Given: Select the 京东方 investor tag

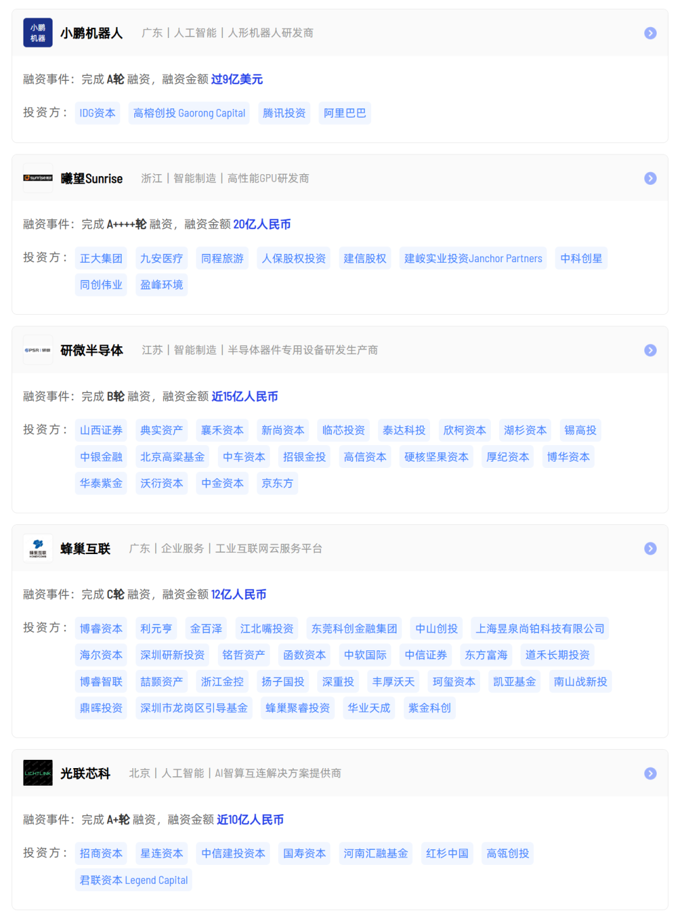Looking at the screenshot, I should click(x=277, y=484).
